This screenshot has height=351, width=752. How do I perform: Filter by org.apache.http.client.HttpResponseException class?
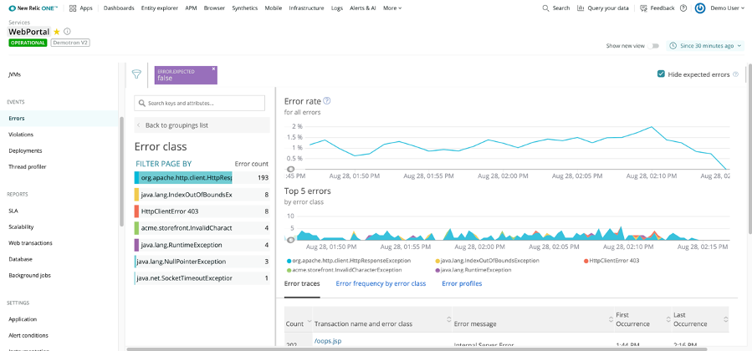[x=202, y=178]
